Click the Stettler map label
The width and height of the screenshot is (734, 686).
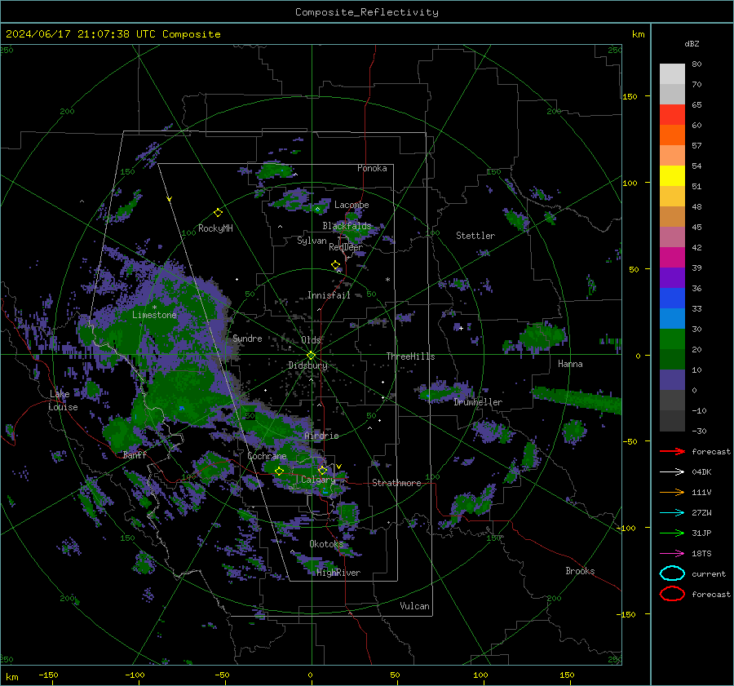tap(475, 236)
